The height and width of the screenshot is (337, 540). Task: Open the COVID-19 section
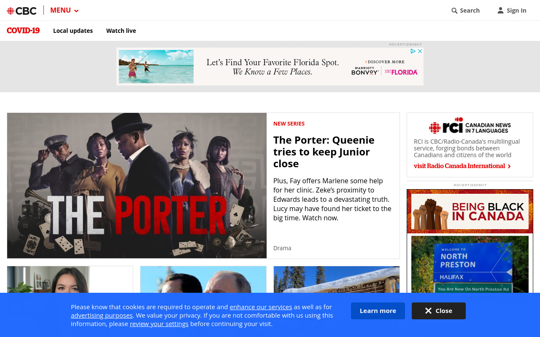(23, 31)
